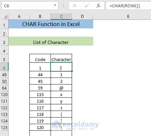Click cell with code 45
This screenshot has height=136, width=151.
40,81
